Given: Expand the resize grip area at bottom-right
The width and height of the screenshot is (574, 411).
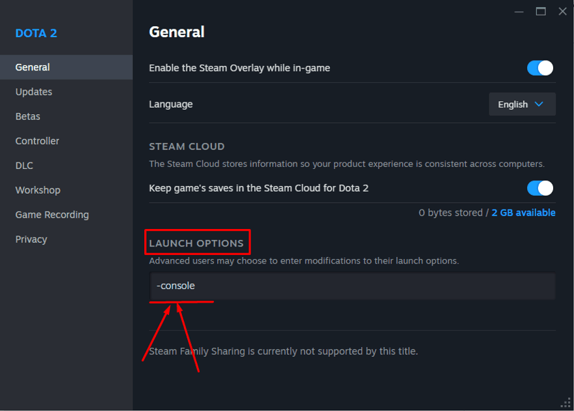Looking at the screenshot, I should [x=566, y=403].
